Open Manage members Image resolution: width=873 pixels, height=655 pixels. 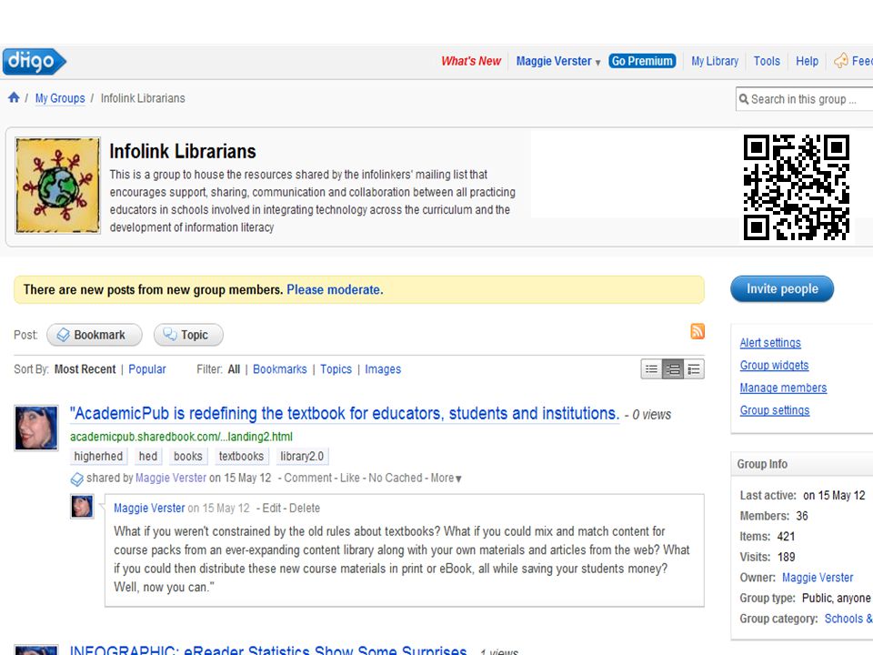[x=783, y=388]
